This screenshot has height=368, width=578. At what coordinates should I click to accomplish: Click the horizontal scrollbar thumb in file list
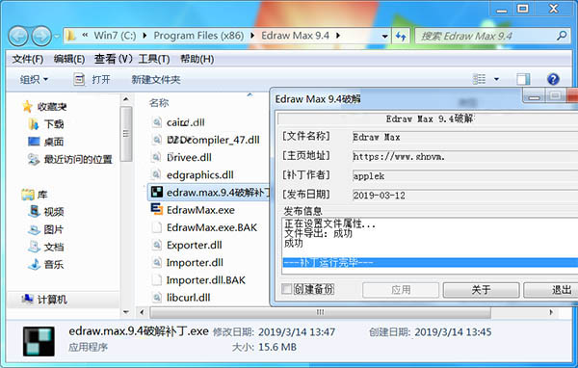point(320,312)
